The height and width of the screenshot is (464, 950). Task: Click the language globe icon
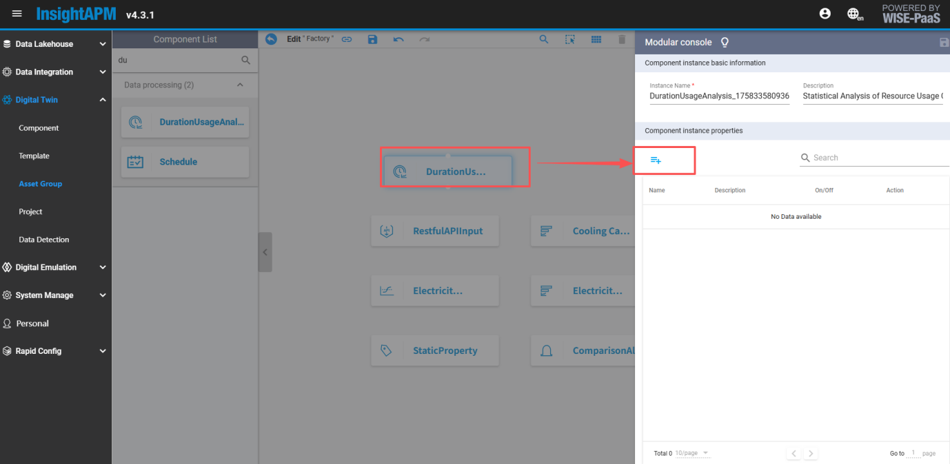click(x=854, y=14)
